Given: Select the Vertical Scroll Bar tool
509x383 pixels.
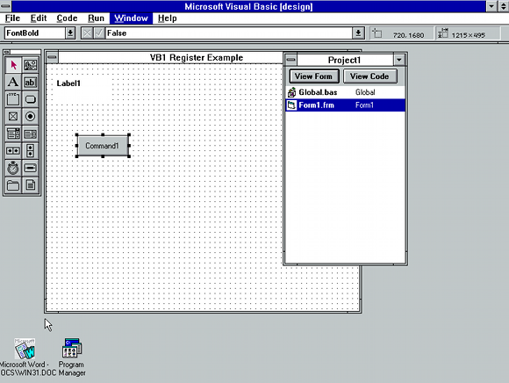Looking at the screenshot, I should point(31,151).
